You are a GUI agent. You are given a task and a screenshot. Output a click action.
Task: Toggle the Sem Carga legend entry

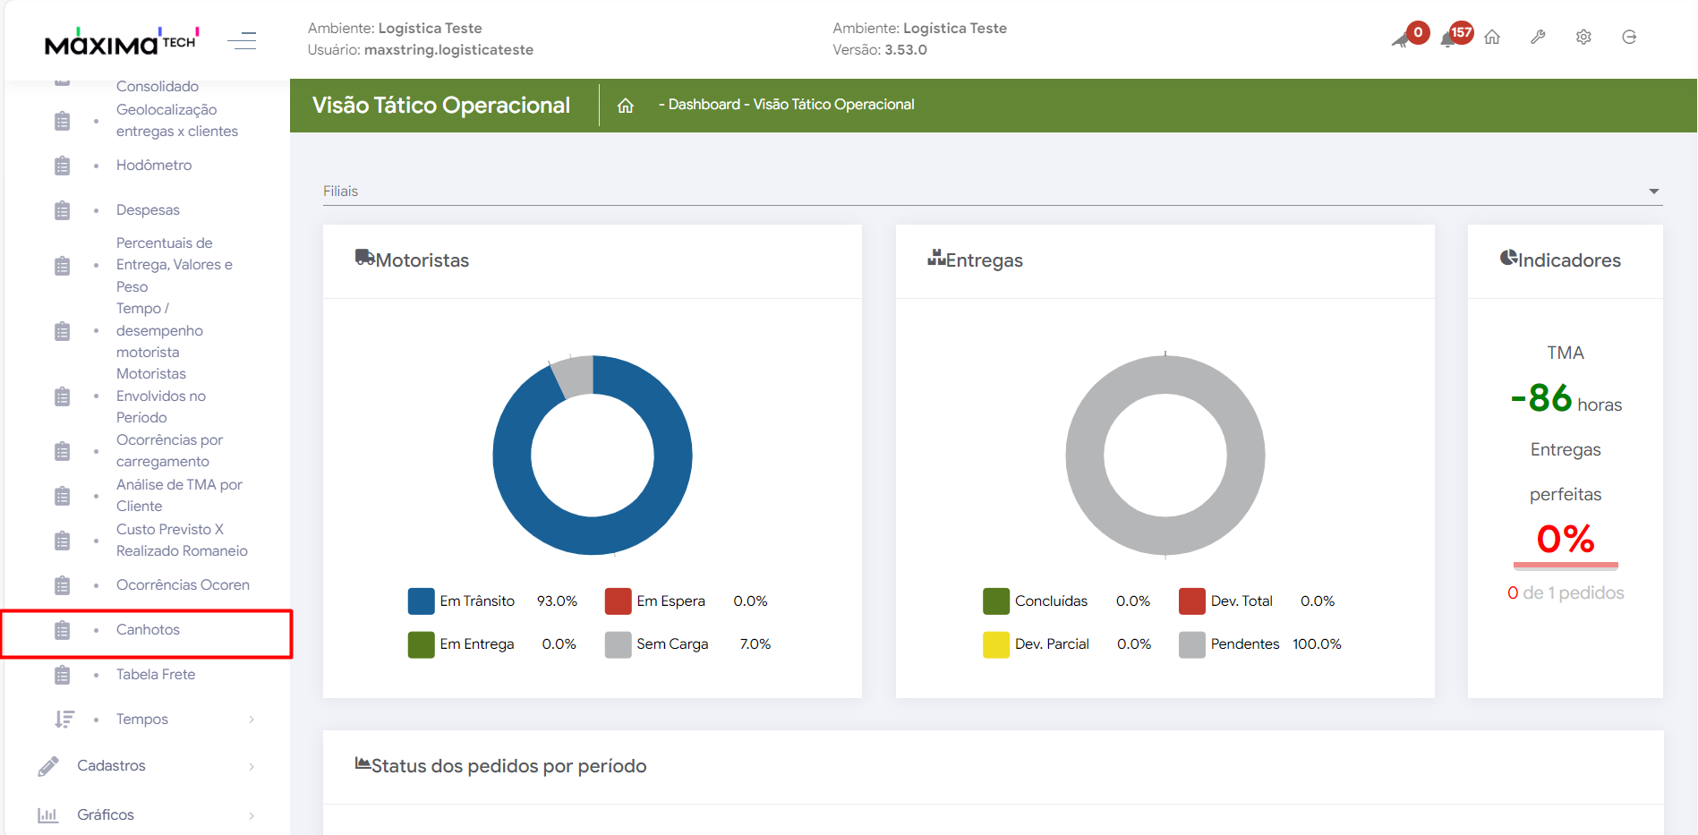click(671, 644)
